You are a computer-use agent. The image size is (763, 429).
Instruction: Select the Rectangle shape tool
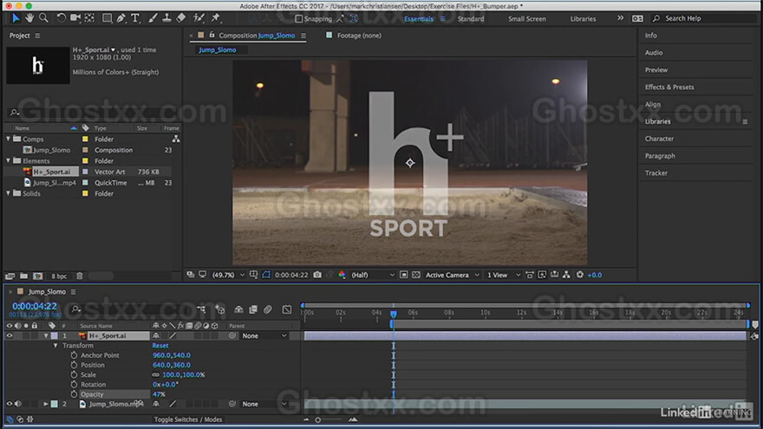point(107,18)
